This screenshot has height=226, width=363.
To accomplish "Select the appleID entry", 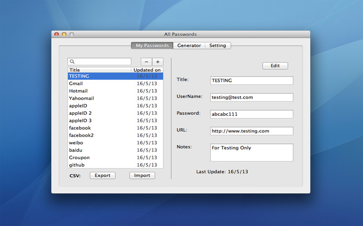I will click(x=116, y=106).
